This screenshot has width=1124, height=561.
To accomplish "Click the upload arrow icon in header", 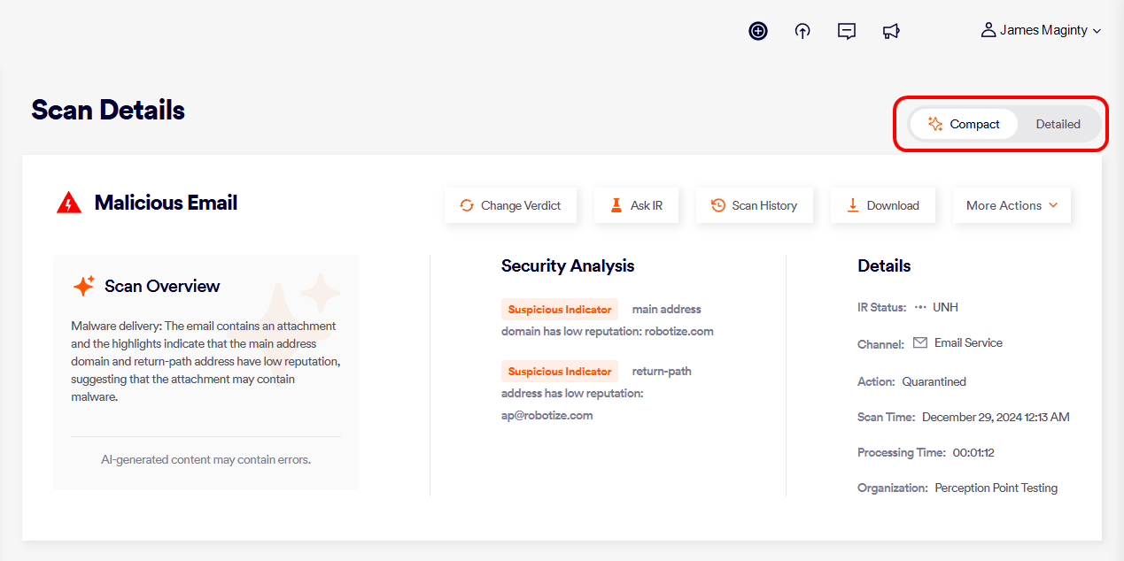I will click(802, 31).
